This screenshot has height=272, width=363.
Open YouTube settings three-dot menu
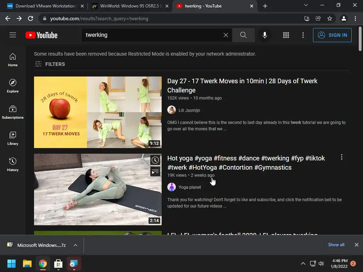pos(303,35)
